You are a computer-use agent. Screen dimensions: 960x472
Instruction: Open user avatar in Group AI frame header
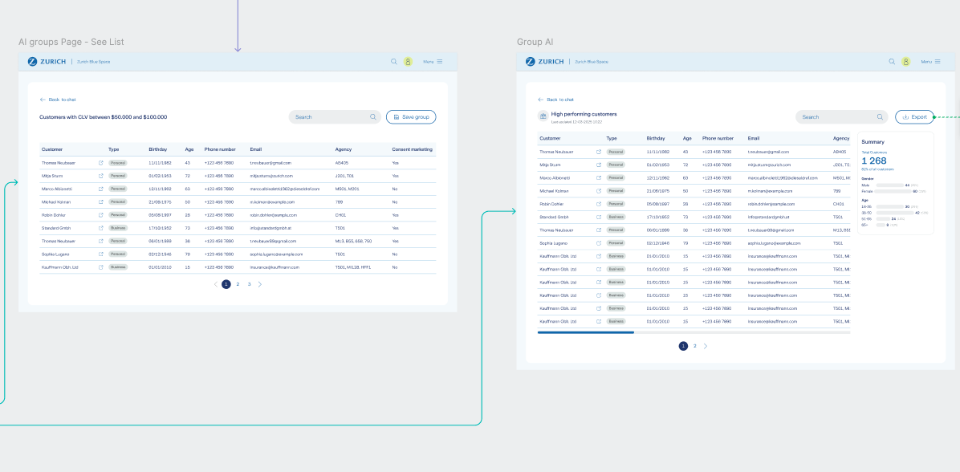pos(906,61)
